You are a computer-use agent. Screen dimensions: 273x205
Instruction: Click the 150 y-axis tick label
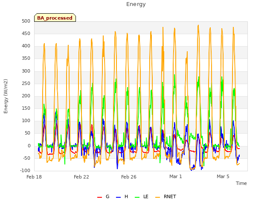coord(26,108)
